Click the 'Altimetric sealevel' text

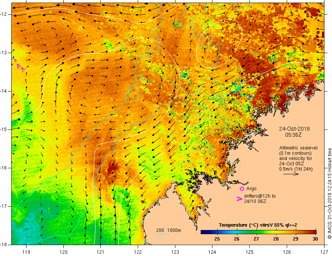[298, 148]
